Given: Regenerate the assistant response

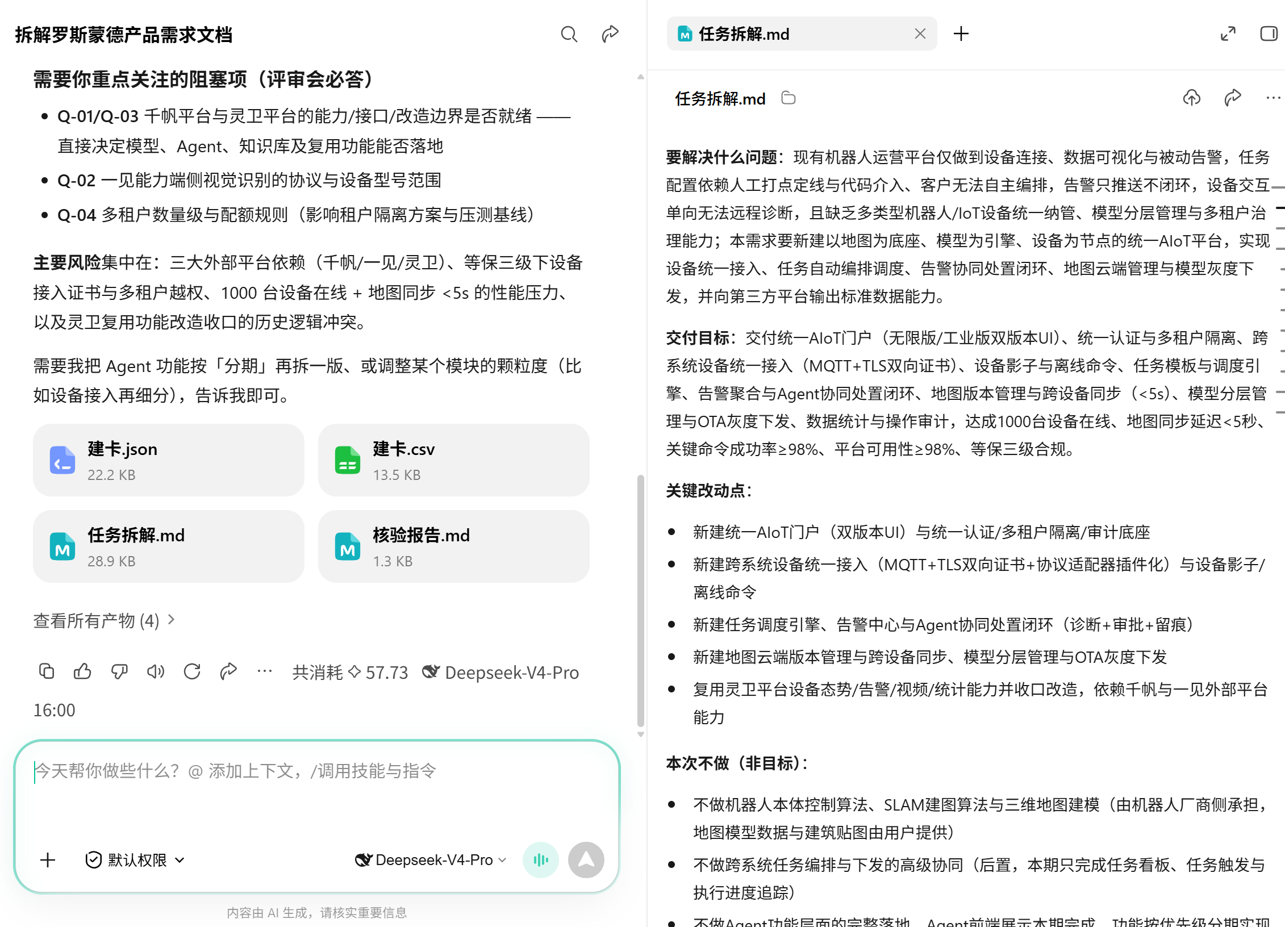Looking at the screenshot, I should (x=192, y=671).
